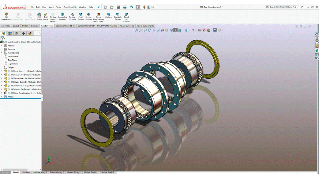Open the DimXpertManager crosshair tab

[23, 33]
